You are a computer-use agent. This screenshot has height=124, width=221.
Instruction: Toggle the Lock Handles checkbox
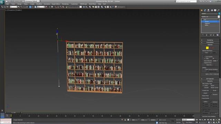pyautogui.click(x=204, y=56)
